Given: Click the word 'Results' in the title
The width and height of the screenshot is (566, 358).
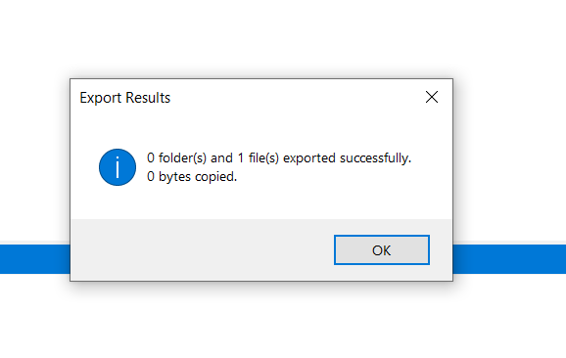Looking at the screenshot, I should [x=148, y=98].
